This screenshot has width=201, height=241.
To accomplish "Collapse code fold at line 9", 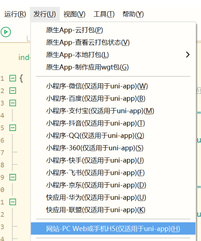I will 13,177.
